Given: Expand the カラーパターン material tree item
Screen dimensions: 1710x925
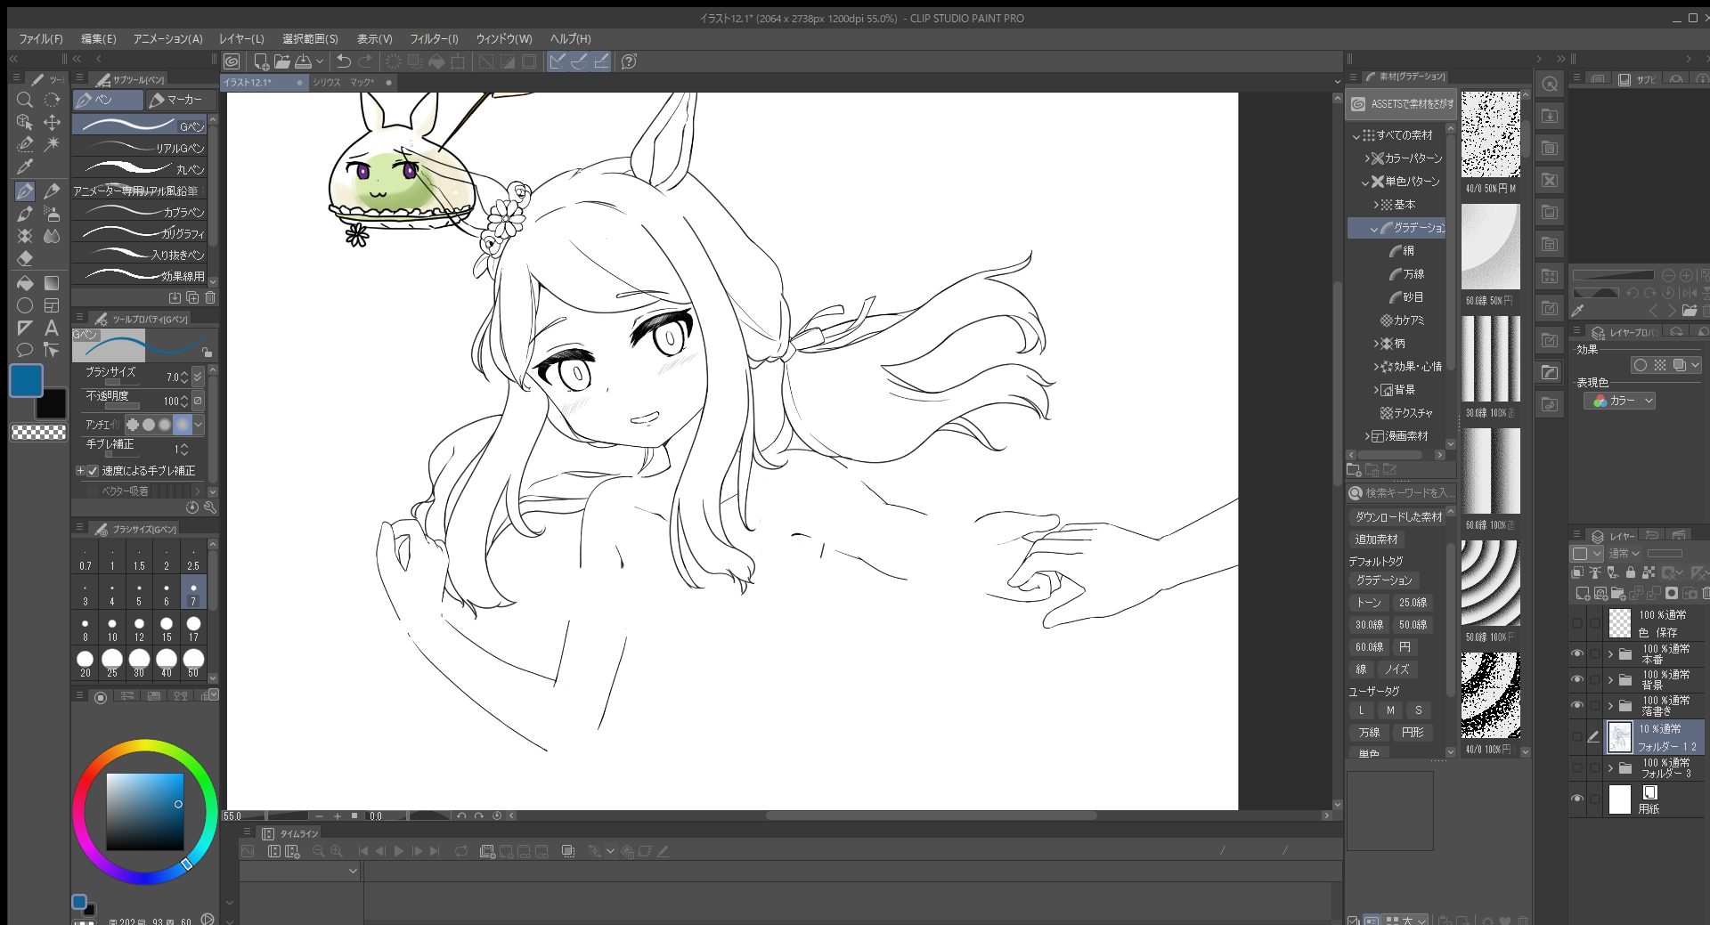Looking at the screenshot, I should 1367,158.
